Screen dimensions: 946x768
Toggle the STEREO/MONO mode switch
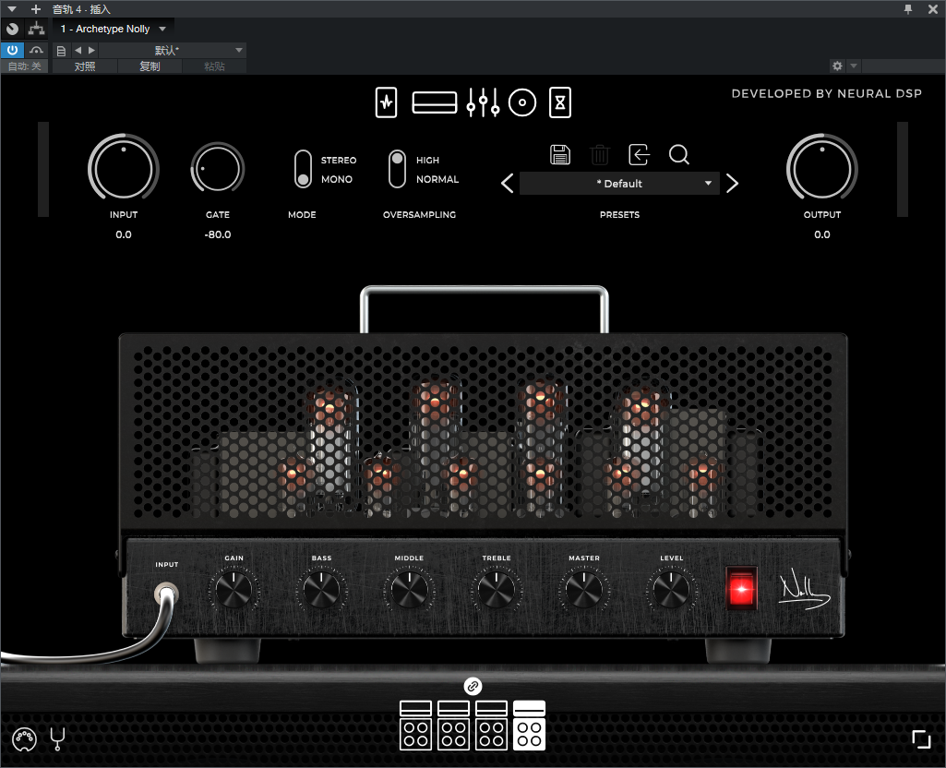tap(303, 169)
